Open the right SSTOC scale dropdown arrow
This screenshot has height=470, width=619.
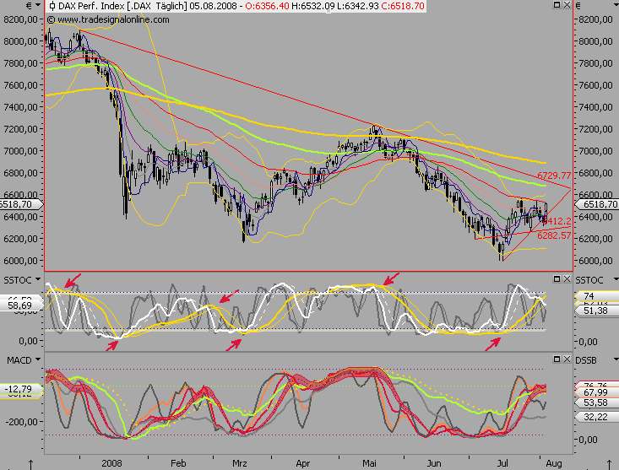coord(616,279)
